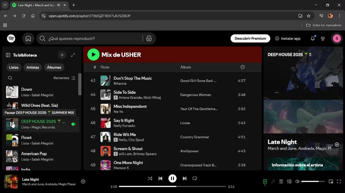Viewport: 345px width, 193px height.
Task: Expand Tu biblioteca to full view
Action: (x=73, y=55)
